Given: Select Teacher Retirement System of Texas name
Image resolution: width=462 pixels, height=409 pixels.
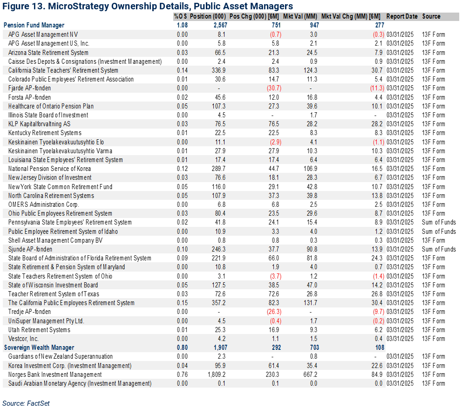Looking at the screenshot, I should point(54,294).
